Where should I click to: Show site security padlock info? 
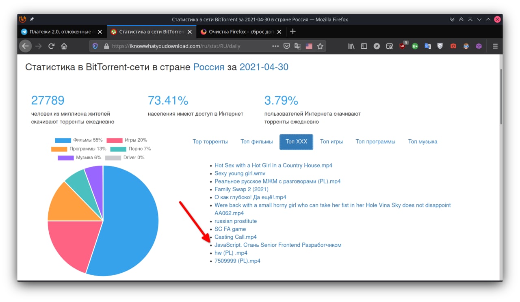[x=106, y=46]
